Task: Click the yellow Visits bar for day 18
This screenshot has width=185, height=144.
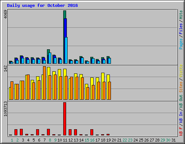Action: click(103, 77)
